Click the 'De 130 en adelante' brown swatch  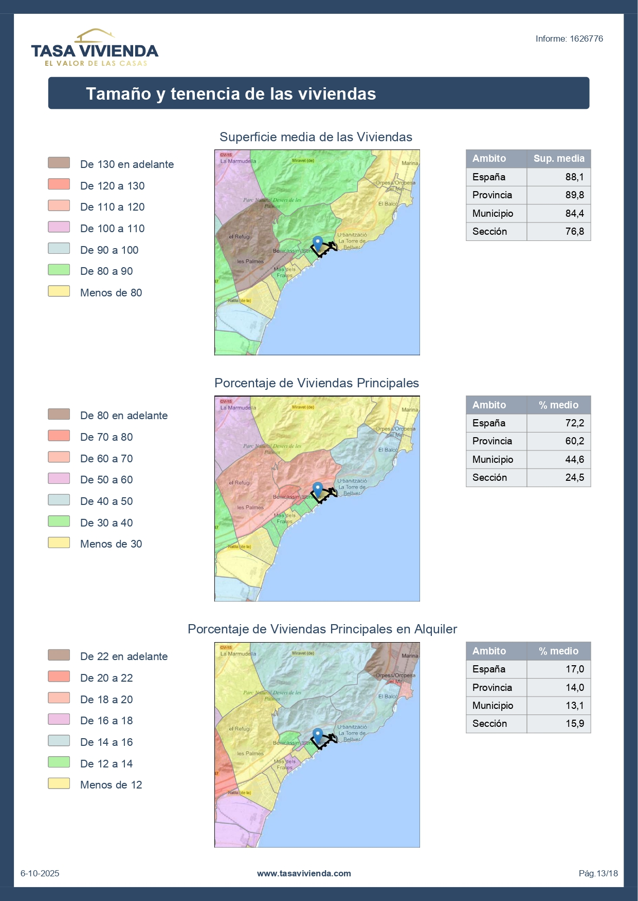click(59, 163)
